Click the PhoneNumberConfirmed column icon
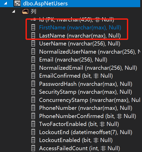Image resolution: width=142 pixels, height=152 pixels. coord(33,116)
